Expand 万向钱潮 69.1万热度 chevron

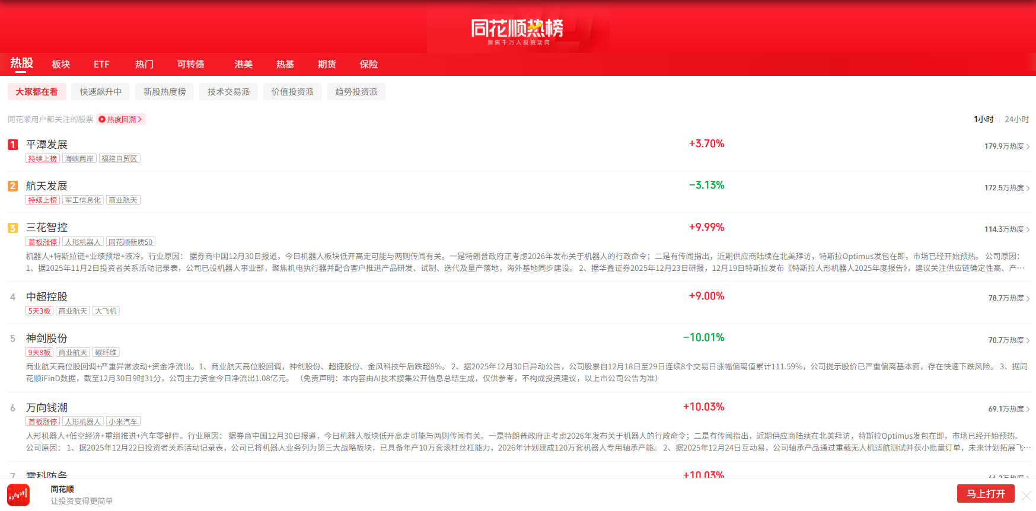1028,409
